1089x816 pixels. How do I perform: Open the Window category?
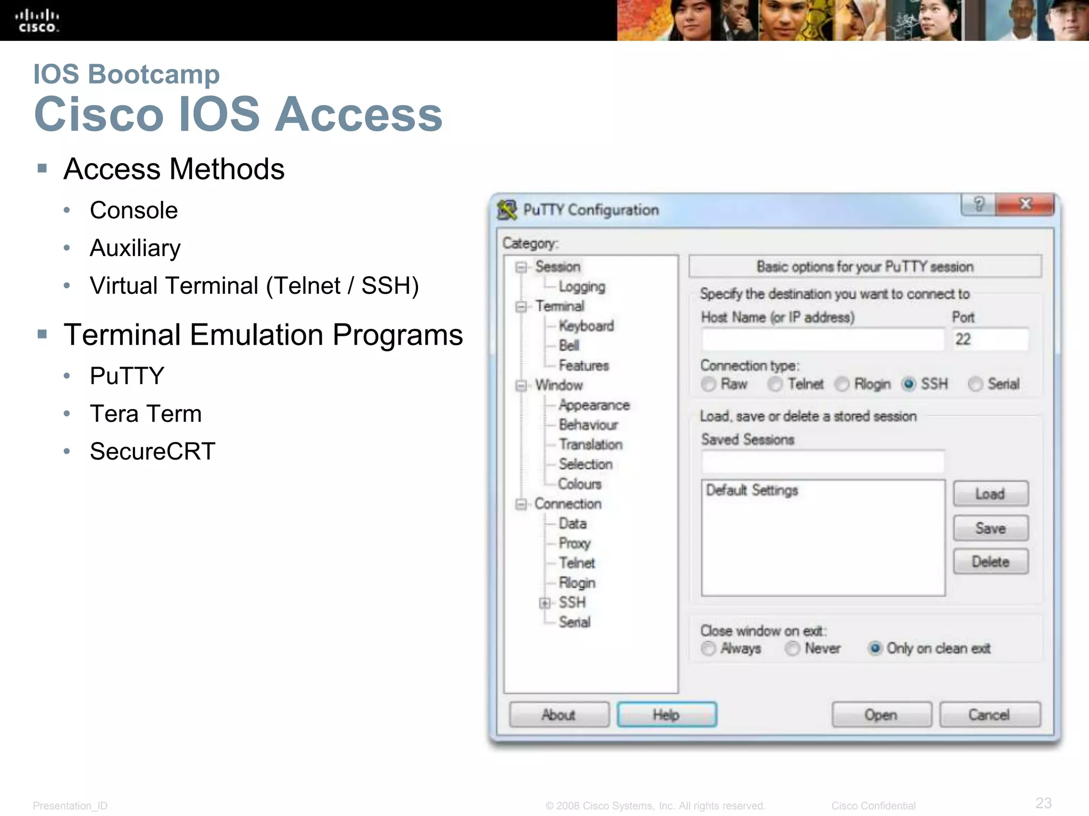pos(559,385)
